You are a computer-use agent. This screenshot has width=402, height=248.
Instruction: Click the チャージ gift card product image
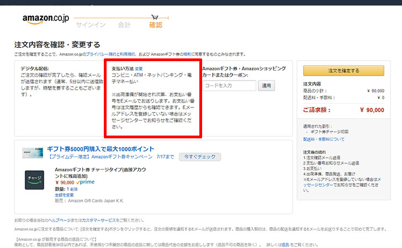click(x=34, y=180)
